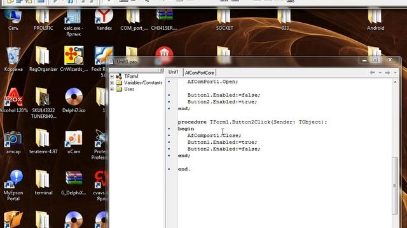Open the Корзина recycle bin
This screenshot has width=407, height=228.
click(13, 59)
